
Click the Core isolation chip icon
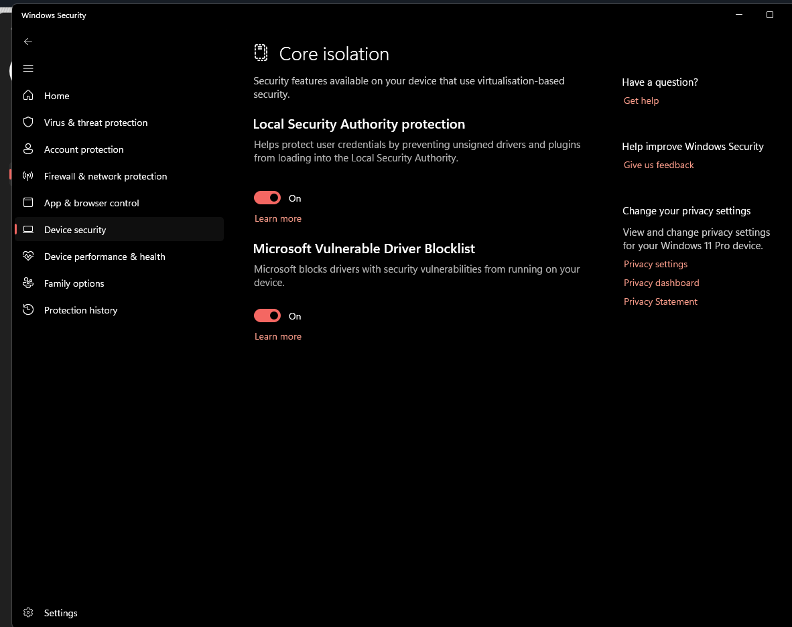point(261,53)
